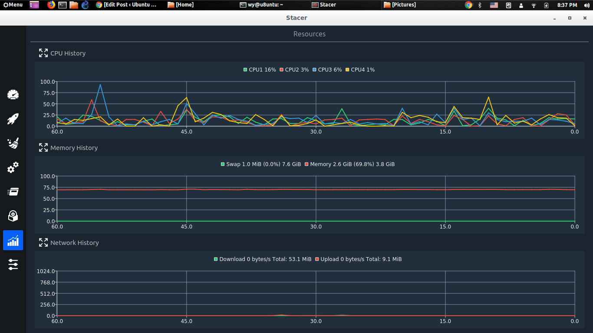Image resolution: width=593 pixels, height=333 pixels.
Task: Expand the CPU History chart
Action: coord(43,53)
